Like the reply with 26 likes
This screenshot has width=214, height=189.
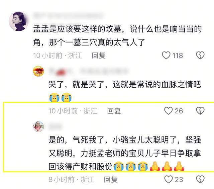click(x=169, y=111)
